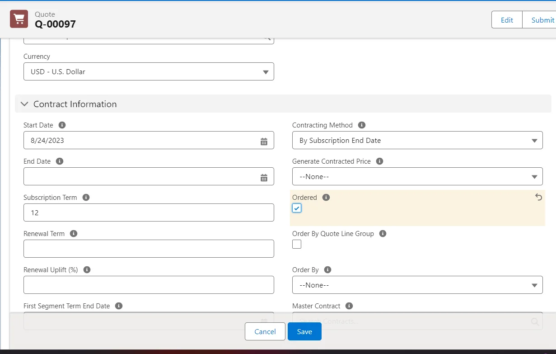
Task: Open the End Date calendar picker
Action: click(x=264, y=176)
